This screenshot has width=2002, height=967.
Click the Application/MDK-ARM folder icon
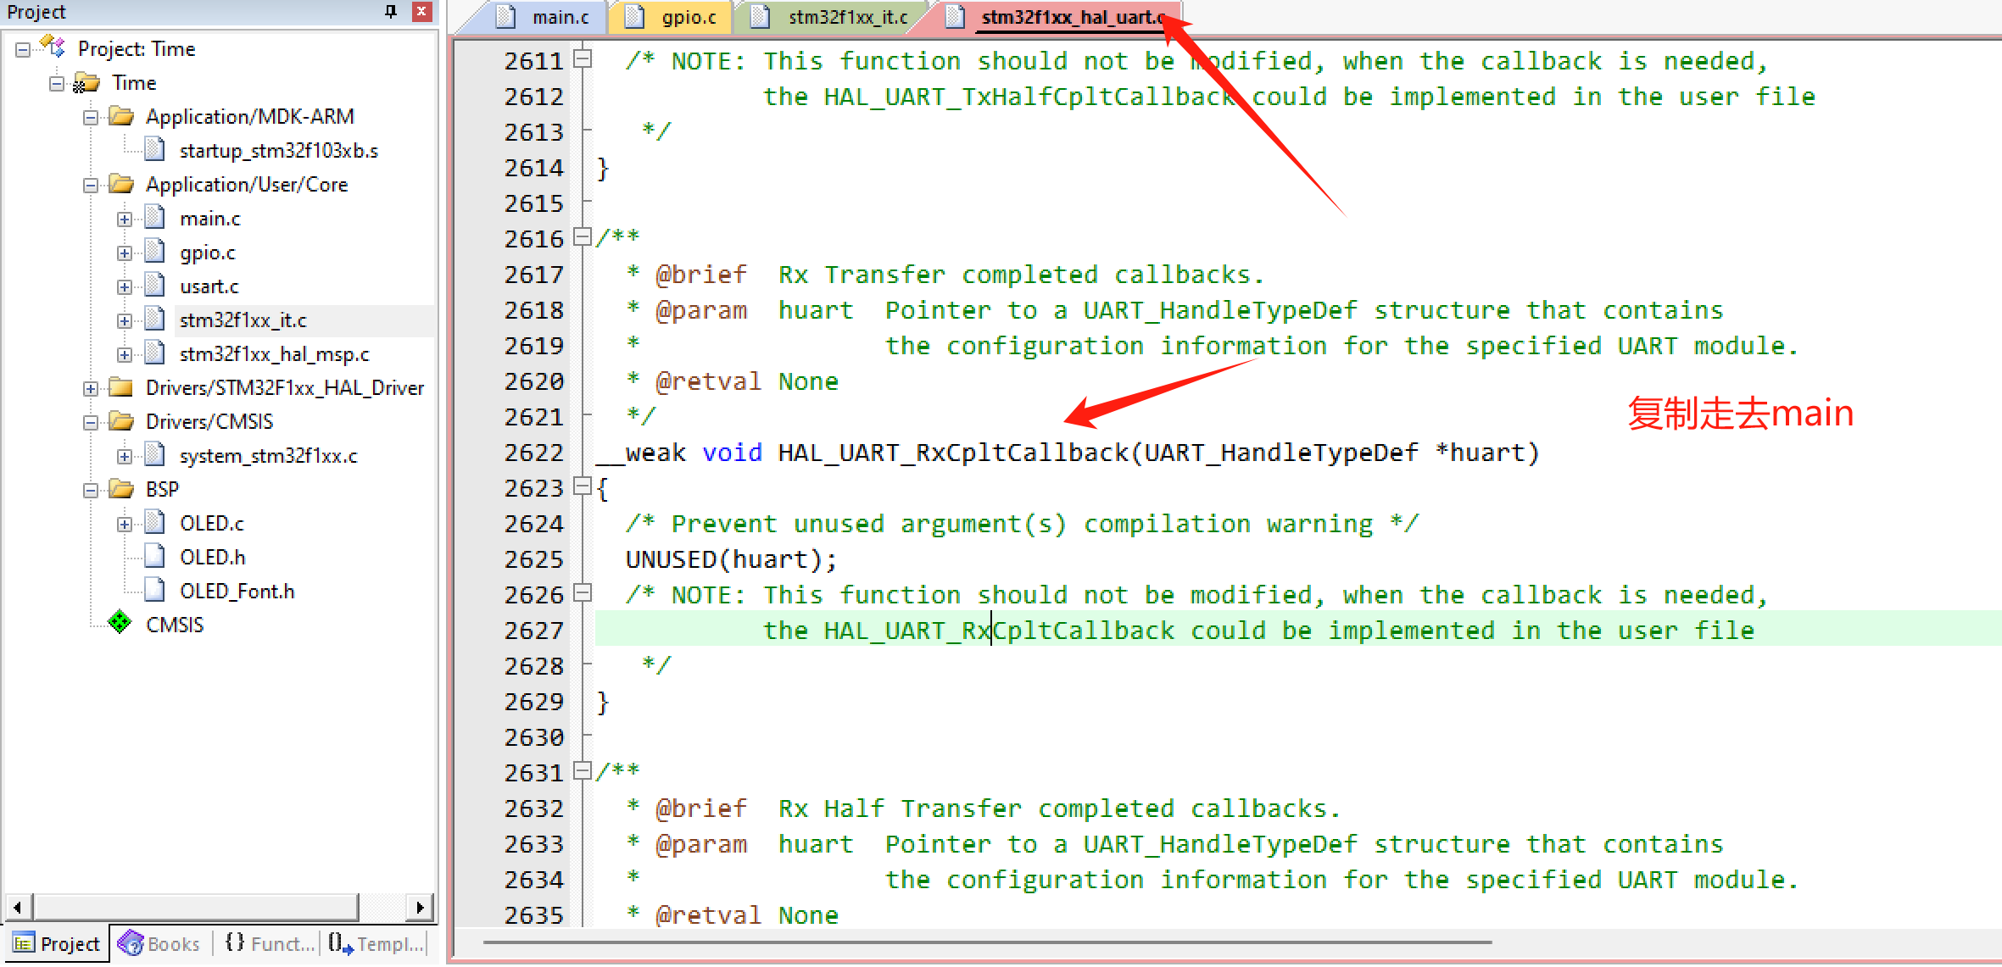click(122, 116)
